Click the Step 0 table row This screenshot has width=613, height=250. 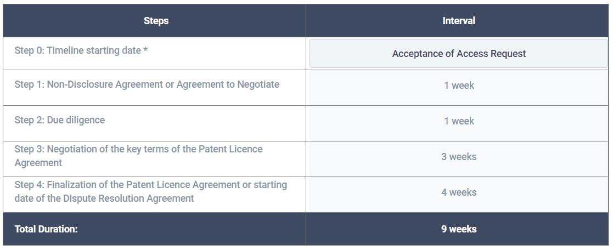[306, 54]
